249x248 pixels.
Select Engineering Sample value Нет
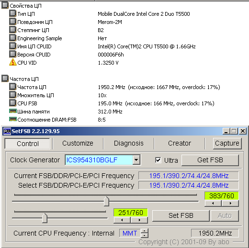102,38
